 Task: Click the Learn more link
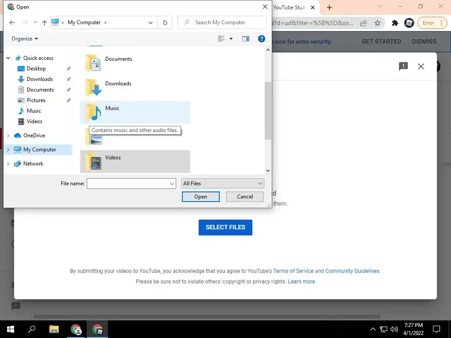[301, 282]
